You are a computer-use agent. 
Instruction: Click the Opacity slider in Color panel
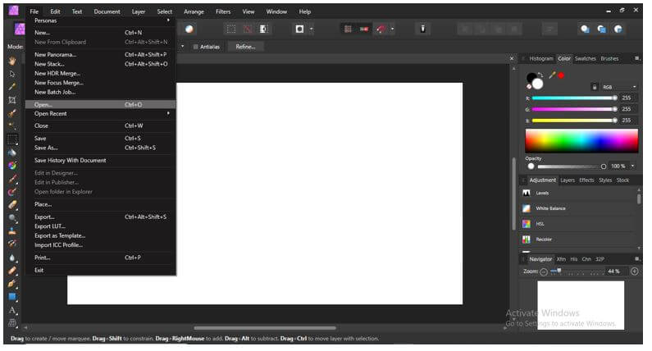pyautogui.click(x=572, y=166)
